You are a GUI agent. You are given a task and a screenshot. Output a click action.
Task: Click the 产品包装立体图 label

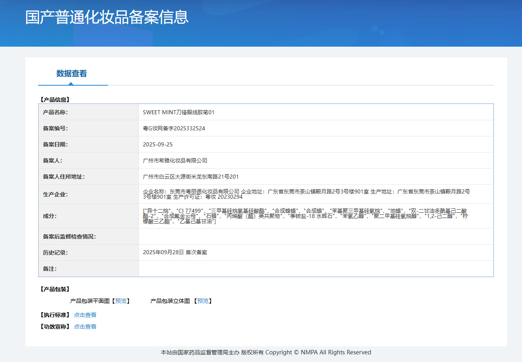(x=170, y=301)
